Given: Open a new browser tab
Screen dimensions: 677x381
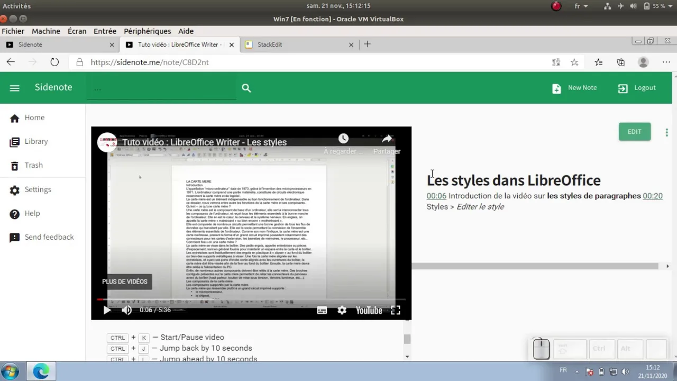Looking at the screenshot, I should pyautogui.click(x=367, y=44).
